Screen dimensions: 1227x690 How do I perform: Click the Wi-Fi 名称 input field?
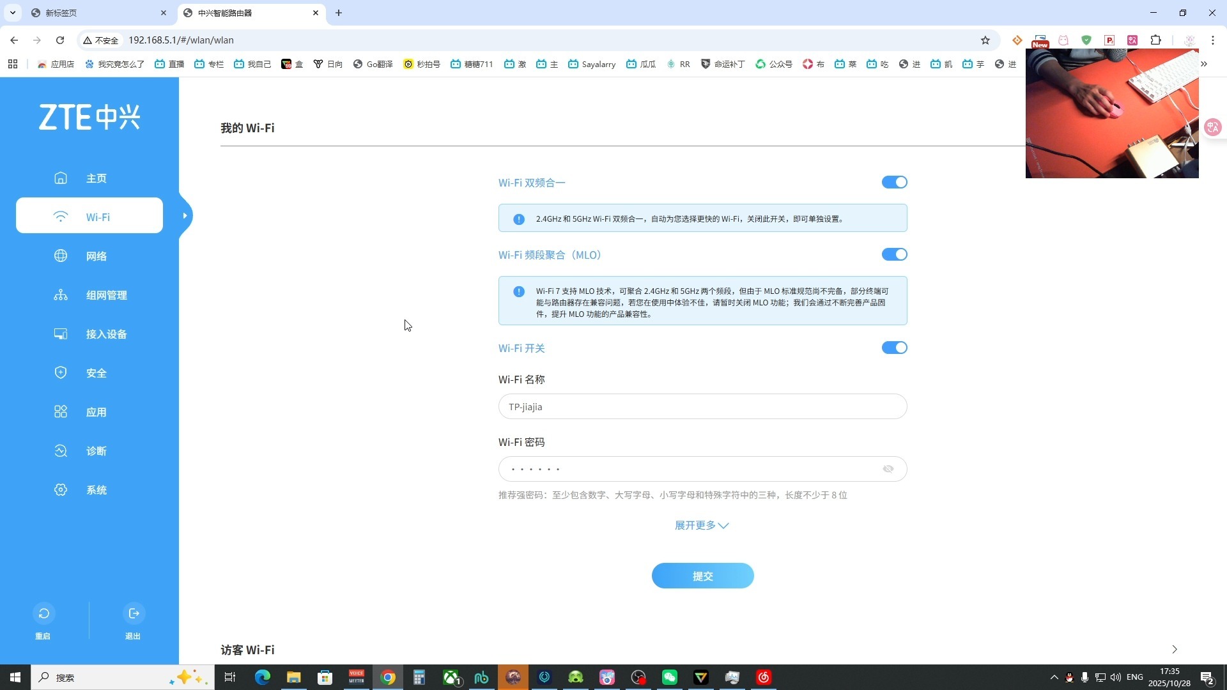pos(702,407)
